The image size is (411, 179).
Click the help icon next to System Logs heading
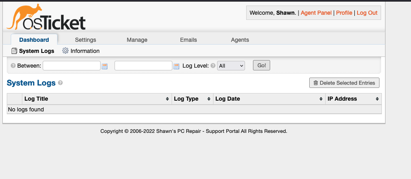point(60,83)
